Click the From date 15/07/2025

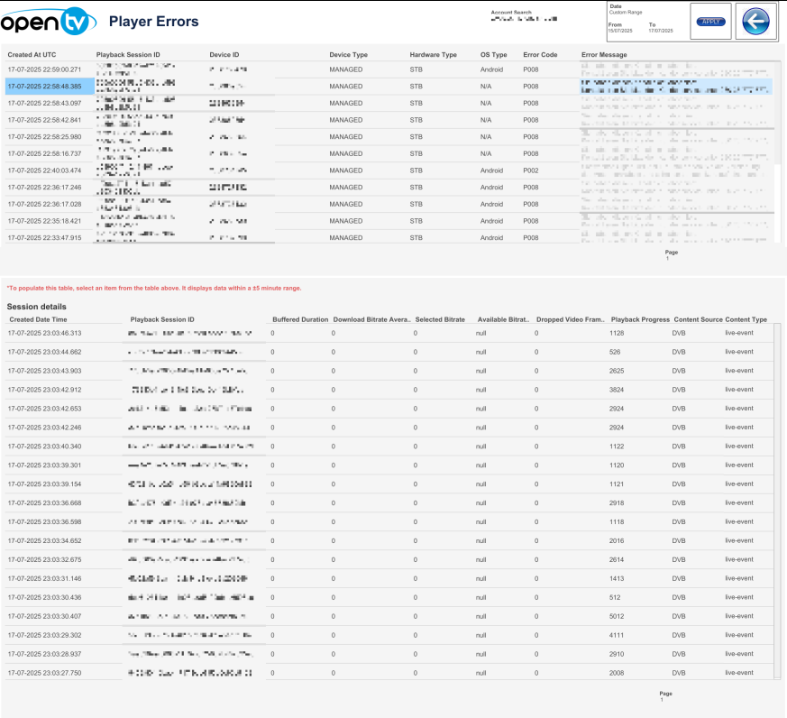pos(618,31)
